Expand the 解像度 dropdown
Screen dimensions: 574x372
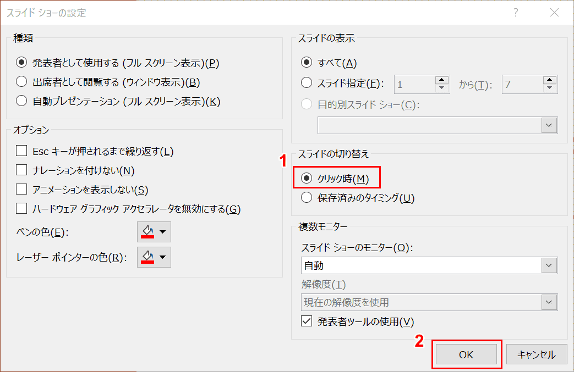(549, 302)
